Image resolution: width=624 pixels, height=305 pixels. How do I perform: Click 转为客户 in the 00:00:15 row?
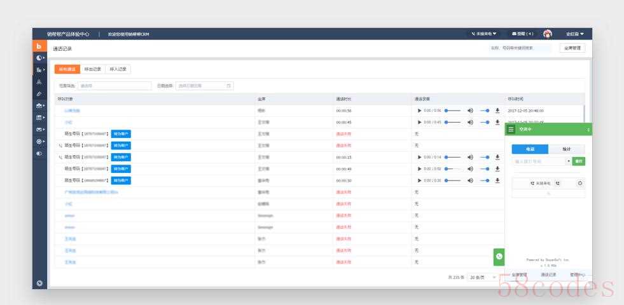[121, 157]
